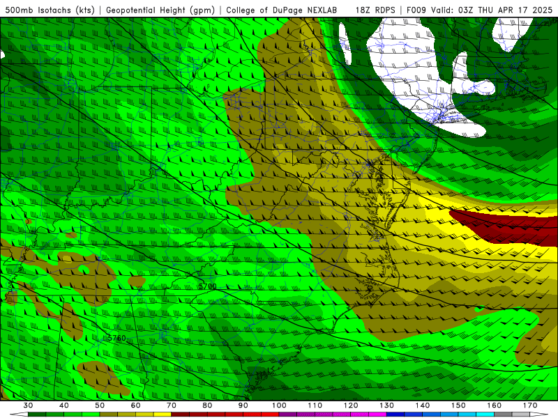Click the 40 value on the color scale
This screenshot has width=558, height=418.
pyautogui.click(x=64, y=405)
